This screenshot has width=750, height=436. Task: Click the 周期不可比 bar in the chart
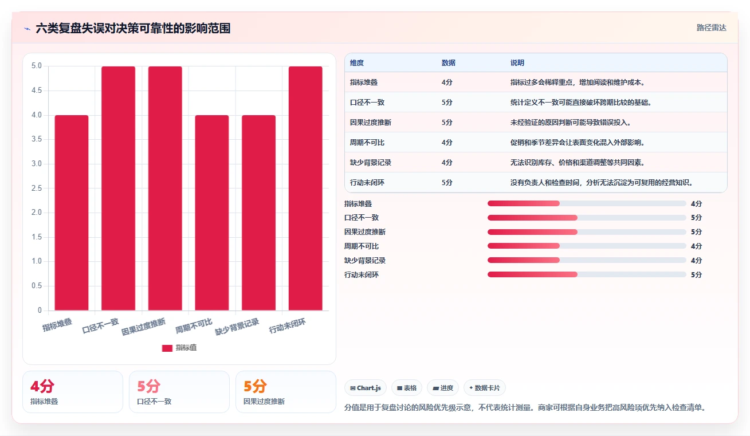212,213
